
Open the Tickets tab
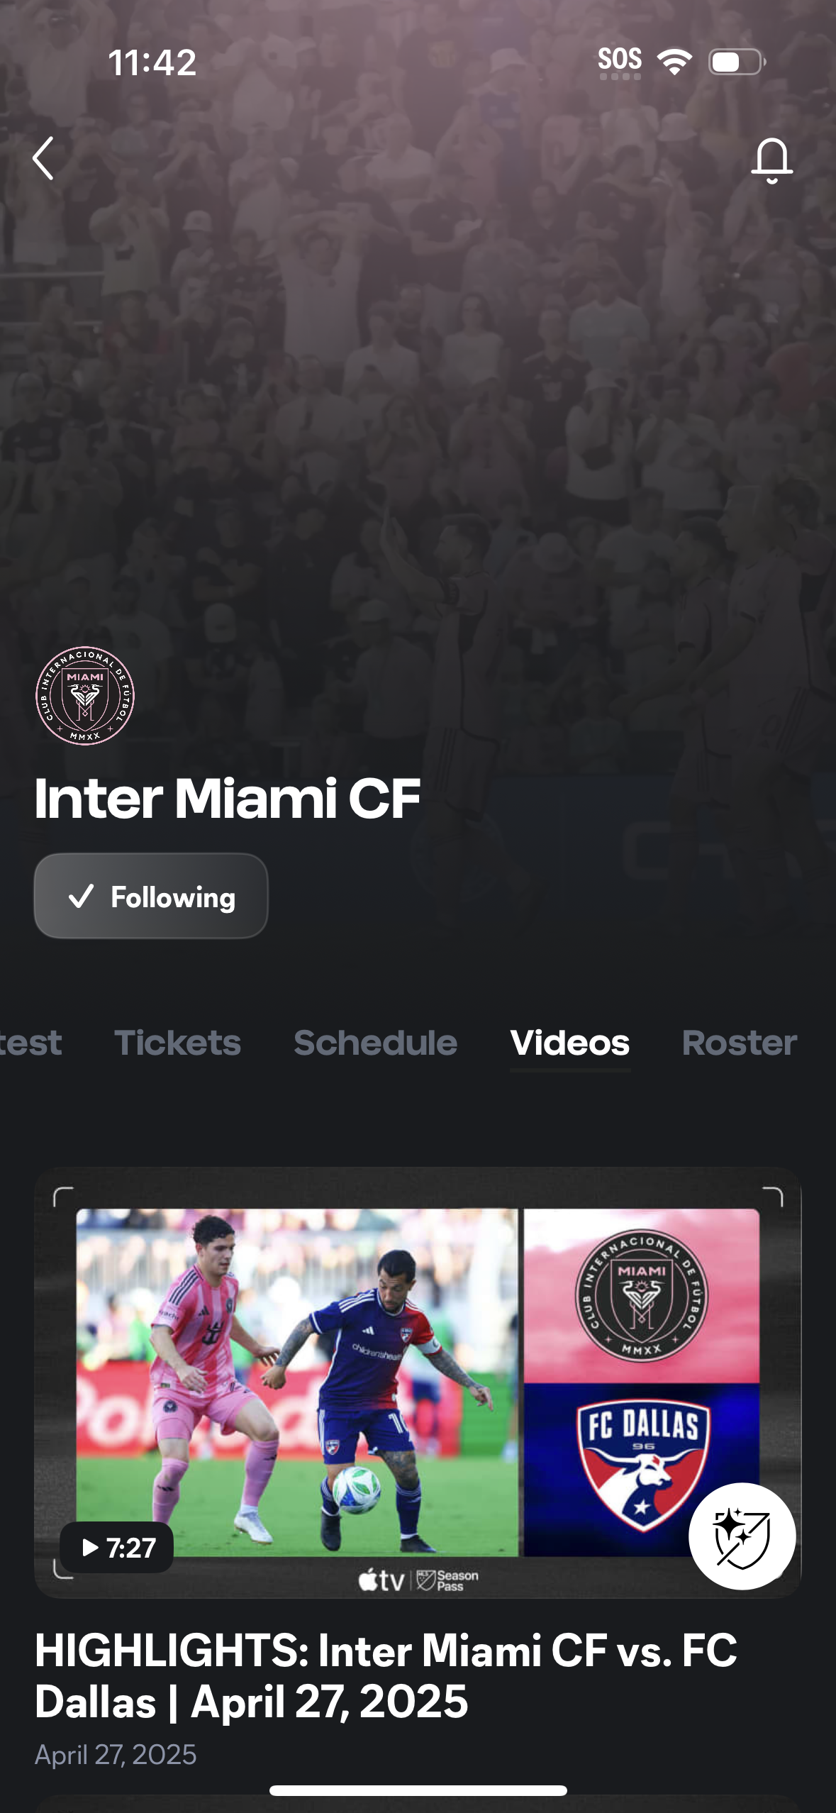tap(178, 1043)
